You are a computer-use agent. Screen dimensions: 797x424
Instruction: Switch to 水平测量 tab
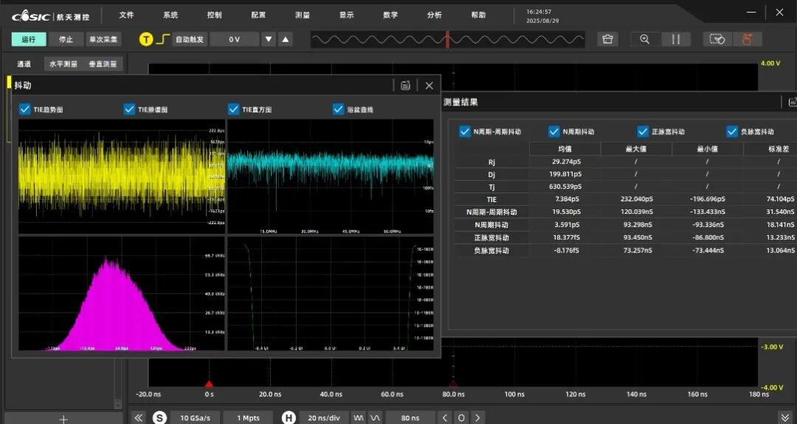pyautogui.click(x=63, y=64)
